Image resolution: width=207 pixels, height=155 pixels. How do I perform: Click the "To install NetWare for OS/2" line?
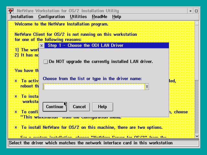click(x=92, y=128)
